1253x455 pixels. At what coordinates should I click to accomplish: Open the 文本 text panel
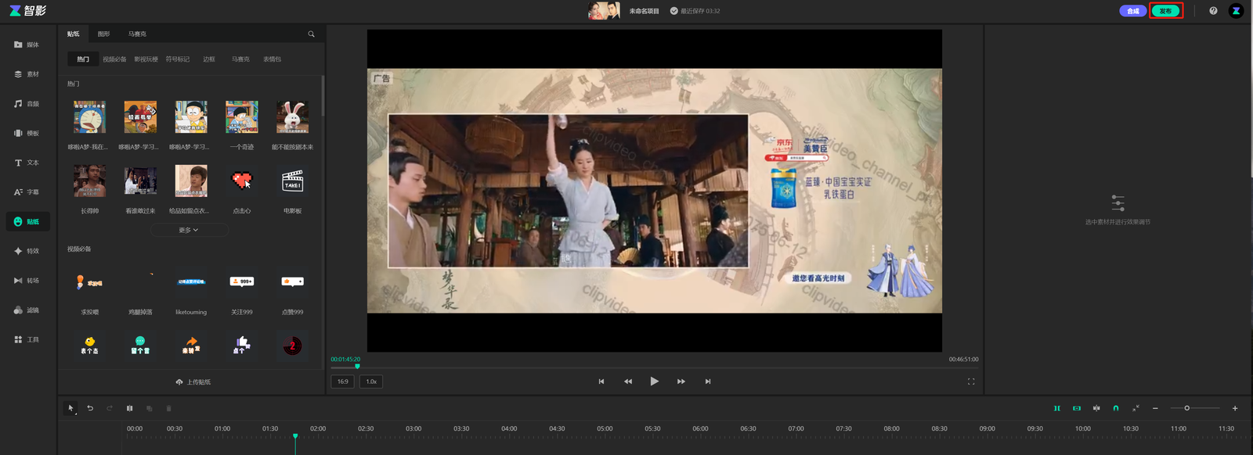[27, 163]
